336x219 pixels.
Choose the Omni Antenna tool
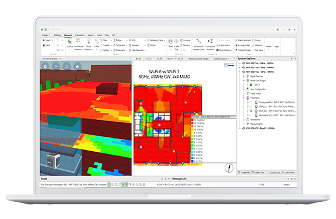[x=88, y=44]
